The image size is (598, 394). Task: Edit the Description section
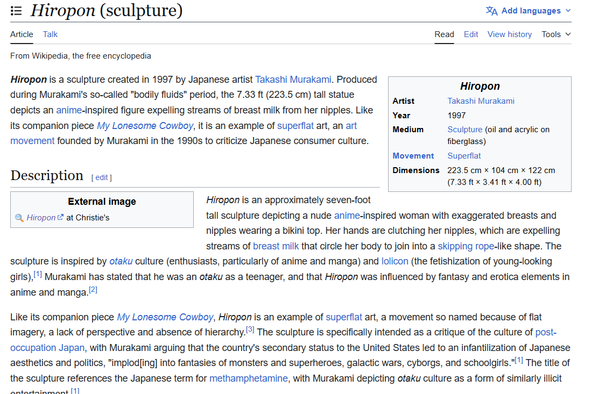[x=101, y=177]
